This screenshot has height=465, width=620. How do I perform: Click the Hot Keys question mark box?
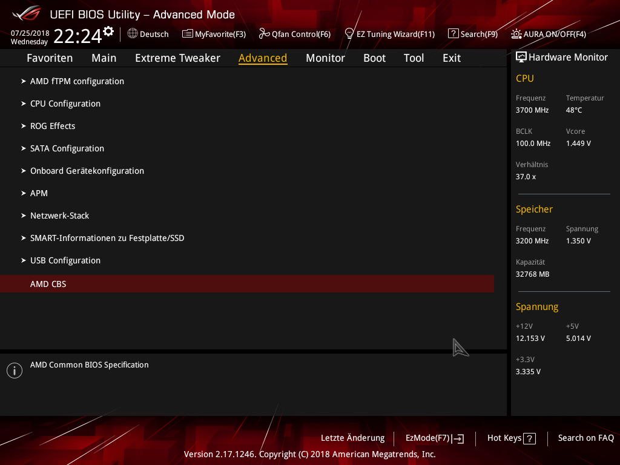pos(529,438)
